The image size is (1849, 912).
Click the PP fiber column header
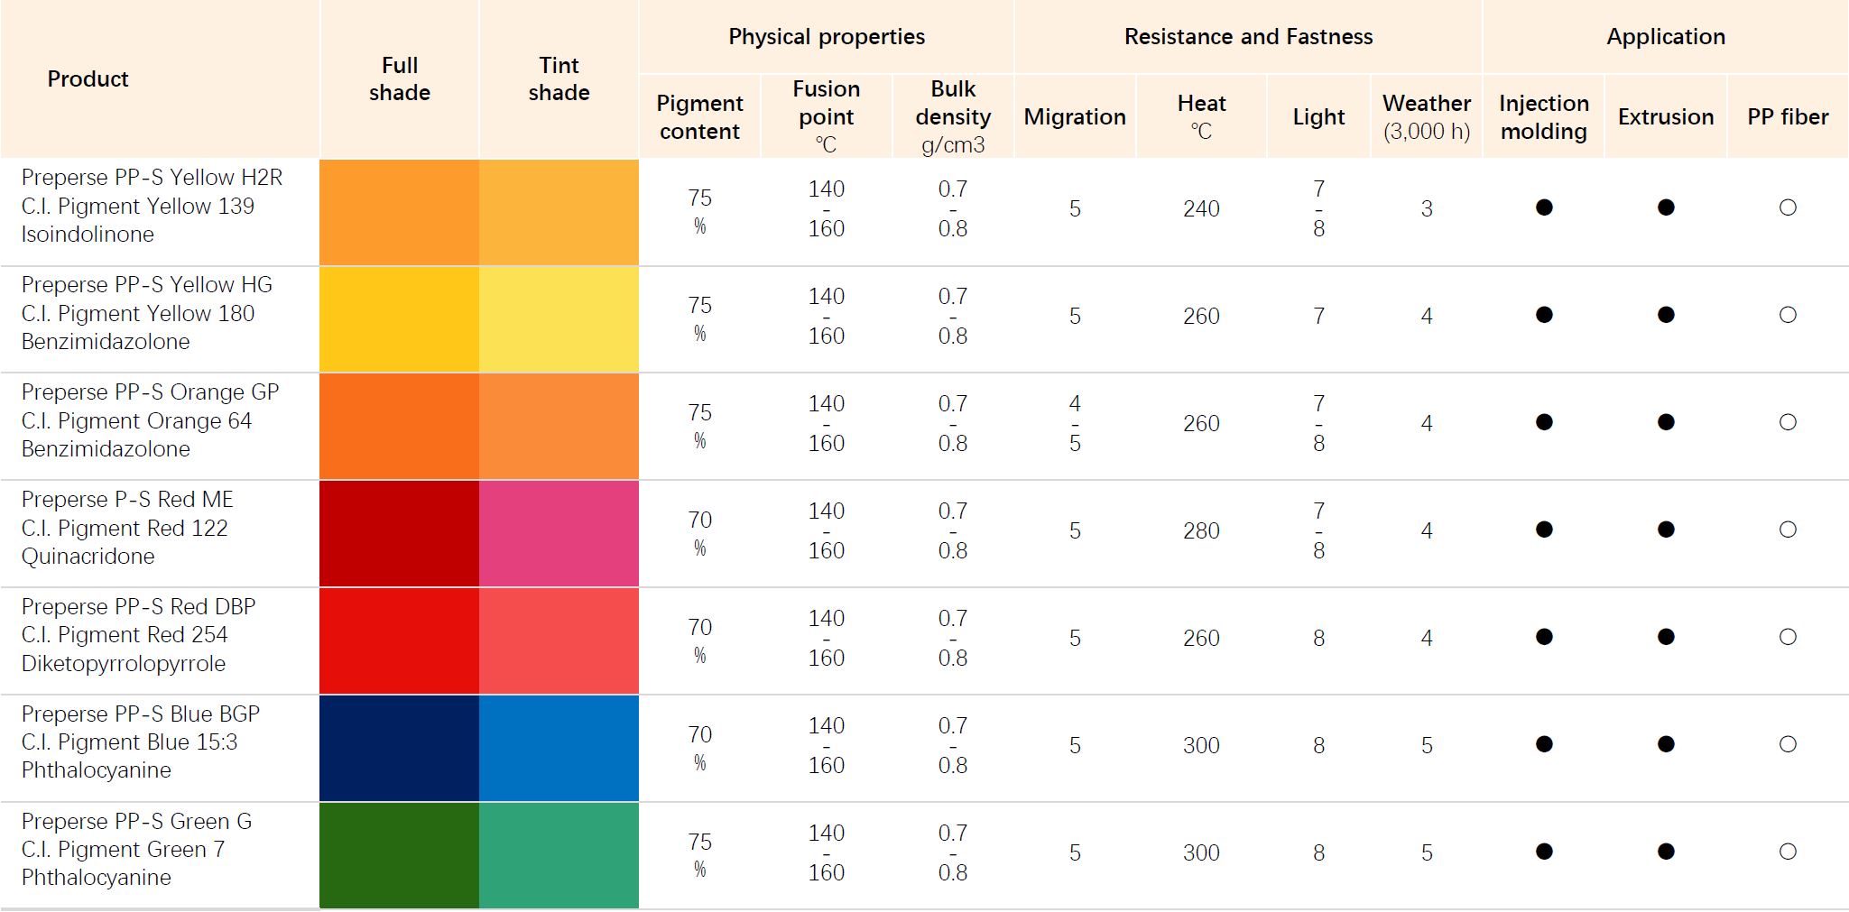tap(1788, 117)
